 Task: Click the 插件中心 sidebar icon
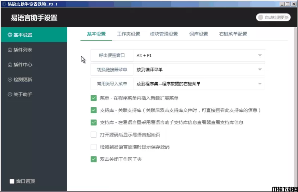coord(10,65)
